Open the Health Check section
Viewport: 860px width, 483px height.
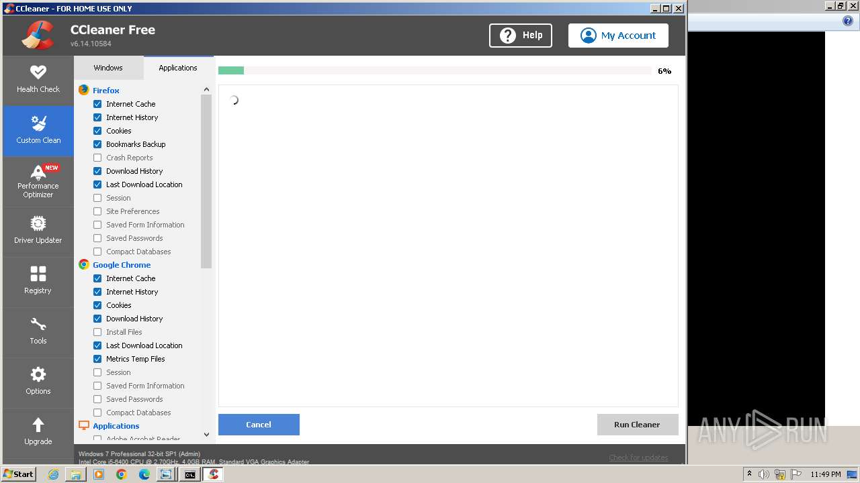tap(38, 80)
